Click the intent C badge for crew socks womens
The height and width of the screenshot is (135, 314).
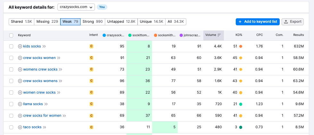91,81
